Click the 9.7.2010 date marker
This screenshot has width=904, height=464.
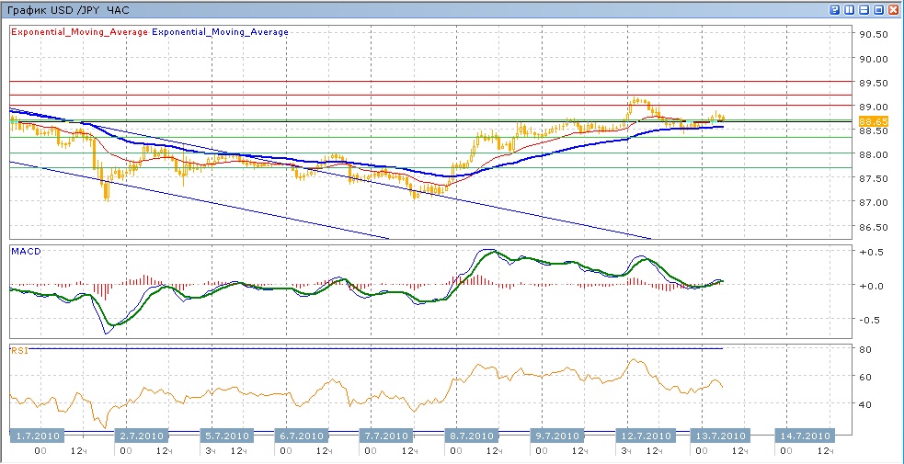(559, 436)
